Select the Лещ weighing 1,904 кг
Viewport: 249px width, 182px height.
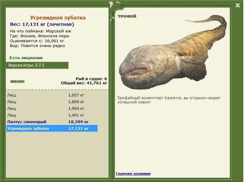pos(52,108)
